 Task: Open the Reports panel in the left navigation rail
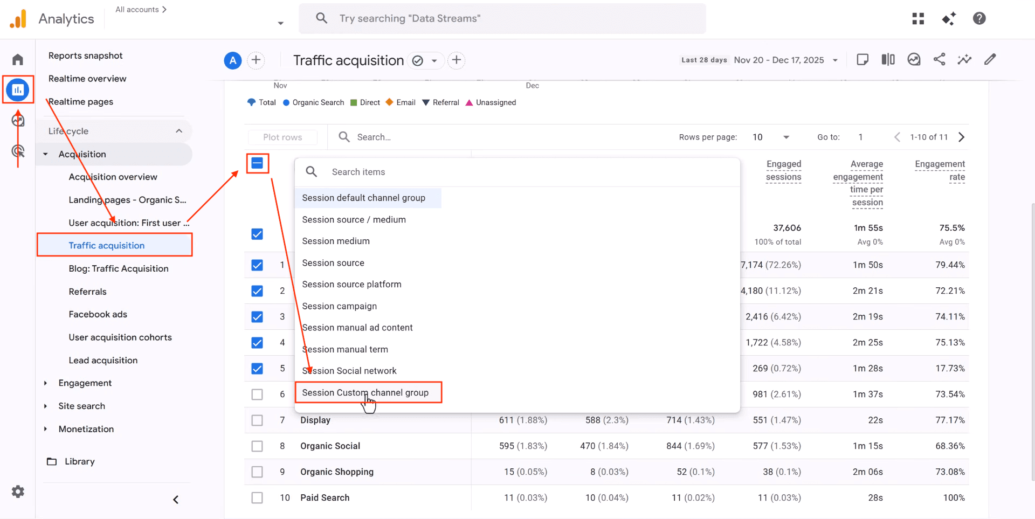[x=18, y=89]
